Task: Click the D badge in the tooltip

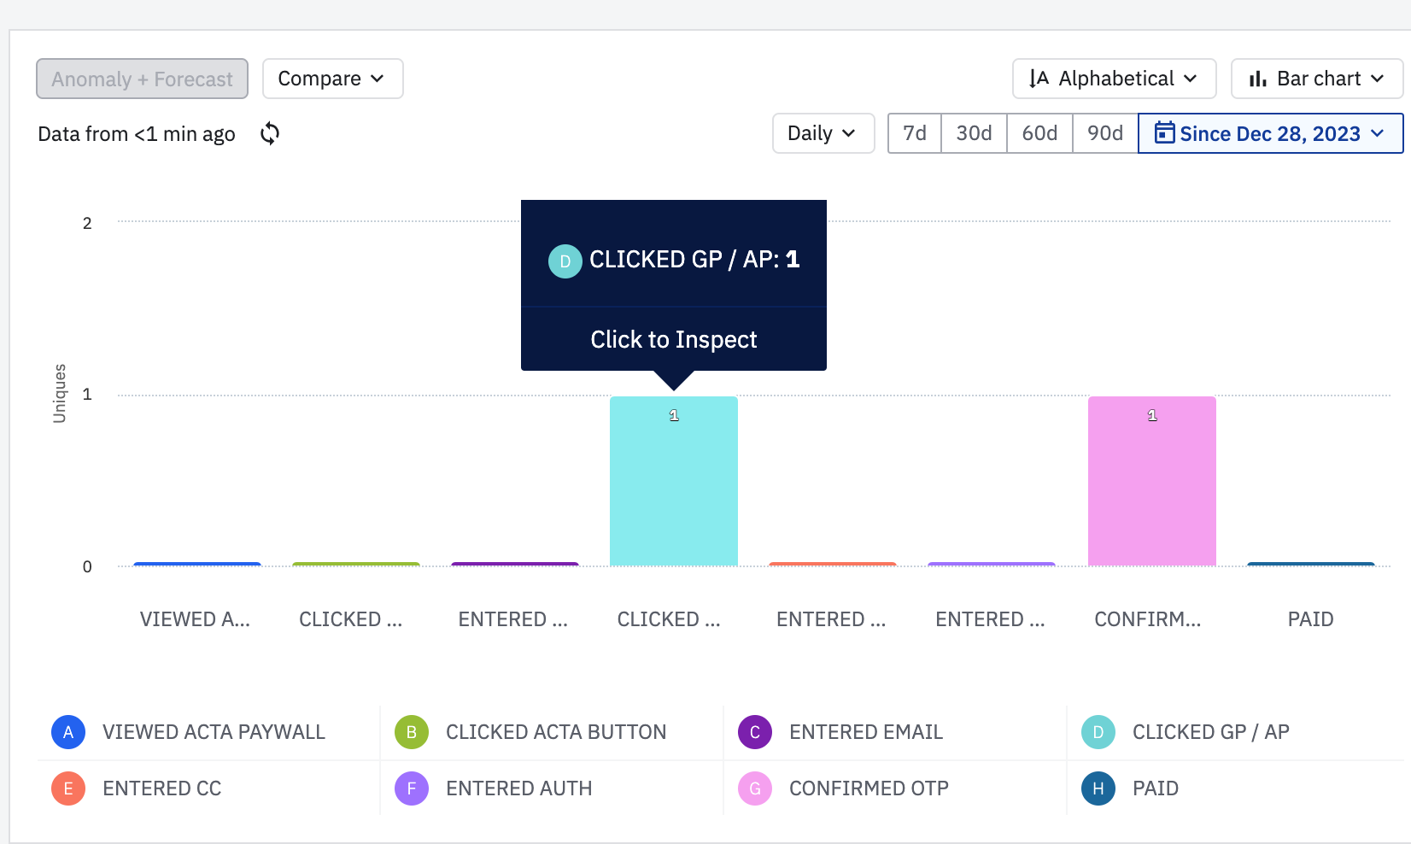Action: 565,261
